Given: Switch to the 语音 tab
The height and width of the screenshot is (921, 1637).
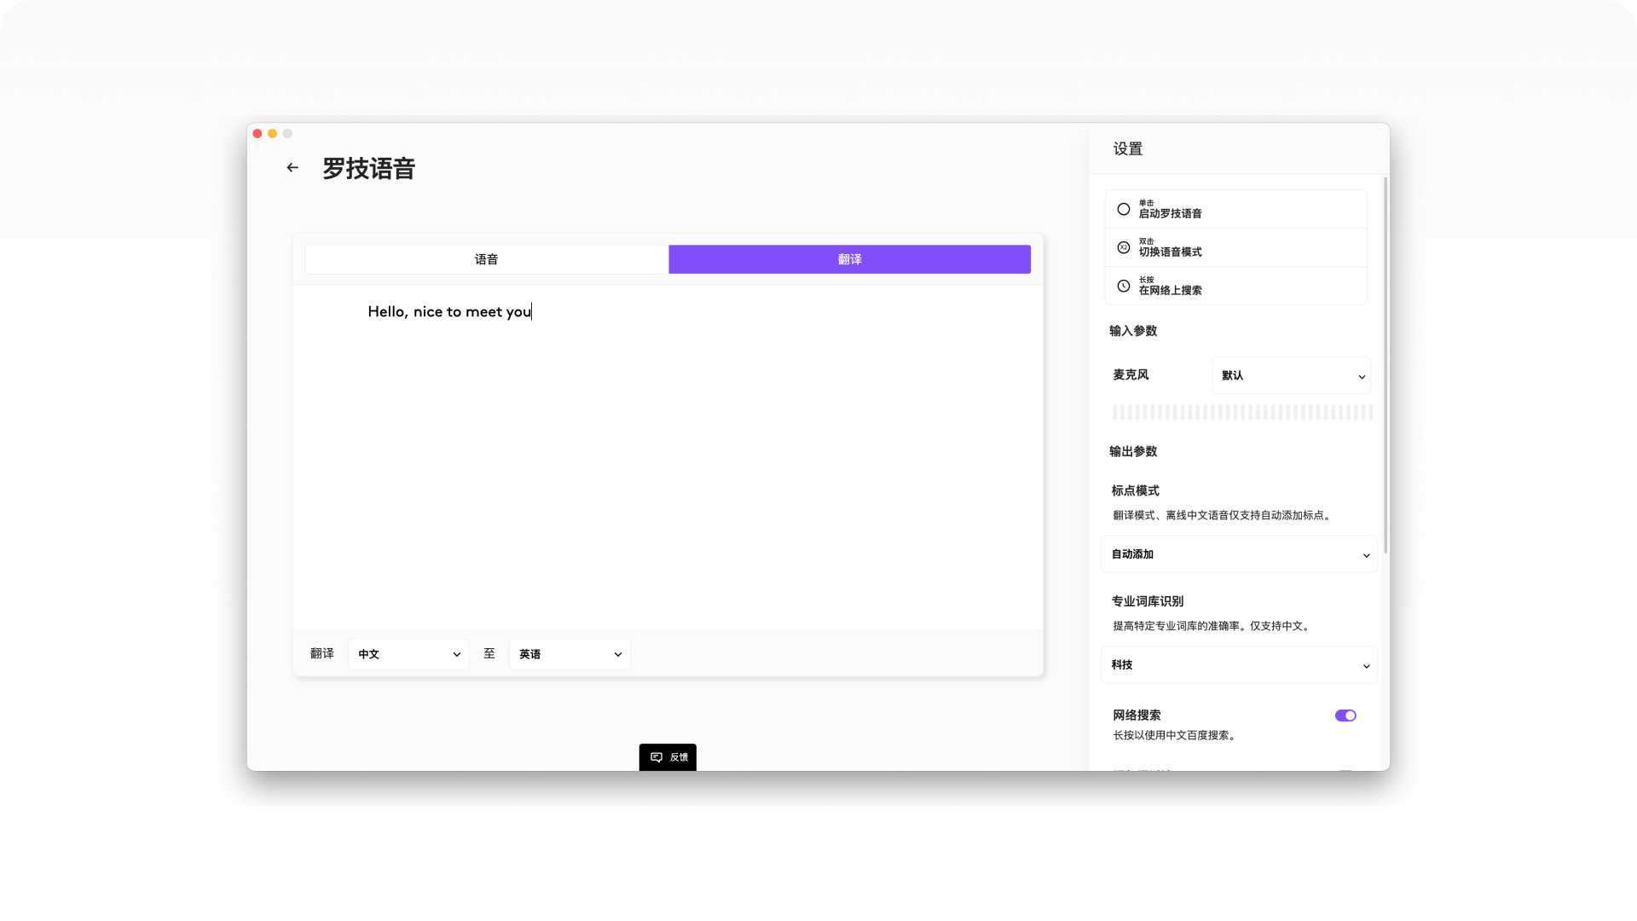Looking at the screenshot, I should click(x=486, y=259).
